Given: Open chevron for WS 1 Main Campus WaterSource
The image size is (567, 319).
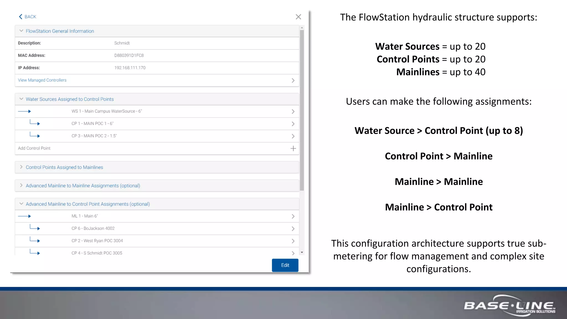Looking at the screenshot, I should (293, 112).
